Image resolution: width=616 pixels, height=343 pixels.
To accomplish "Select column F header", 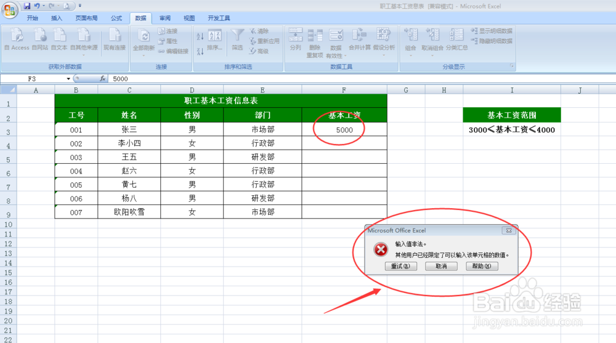I will click(344, 90).
